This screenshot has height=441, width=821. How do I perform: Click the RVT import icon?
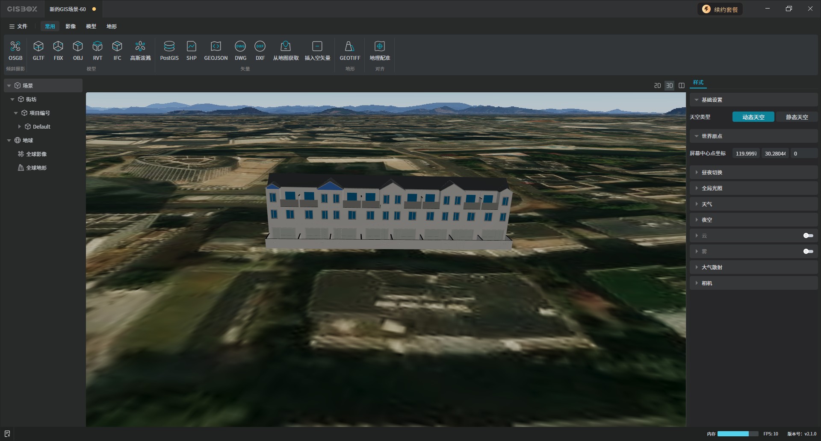point(97,47)
